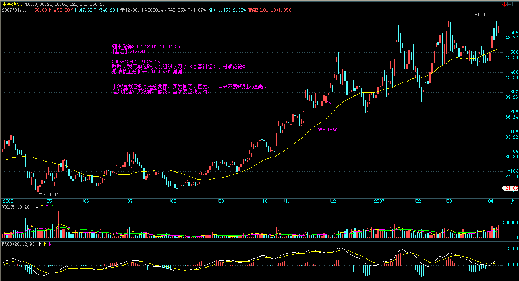The image size is (519, 281).
Task: Click the 2007 year marker on the time axis
Action: coord(380,201)
